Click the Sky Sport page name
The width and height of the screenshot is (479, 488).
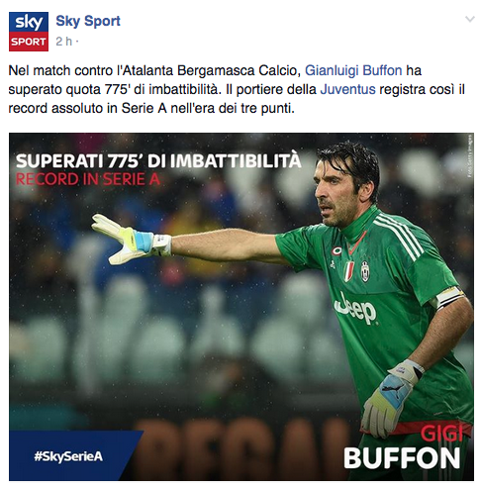tap(88, 21)
